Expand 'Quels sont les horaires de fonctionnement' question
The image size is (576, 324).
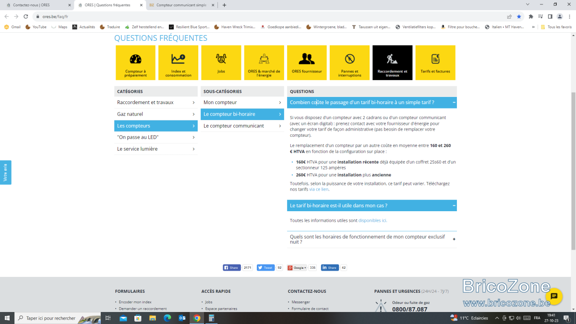(x=372, y=239)
